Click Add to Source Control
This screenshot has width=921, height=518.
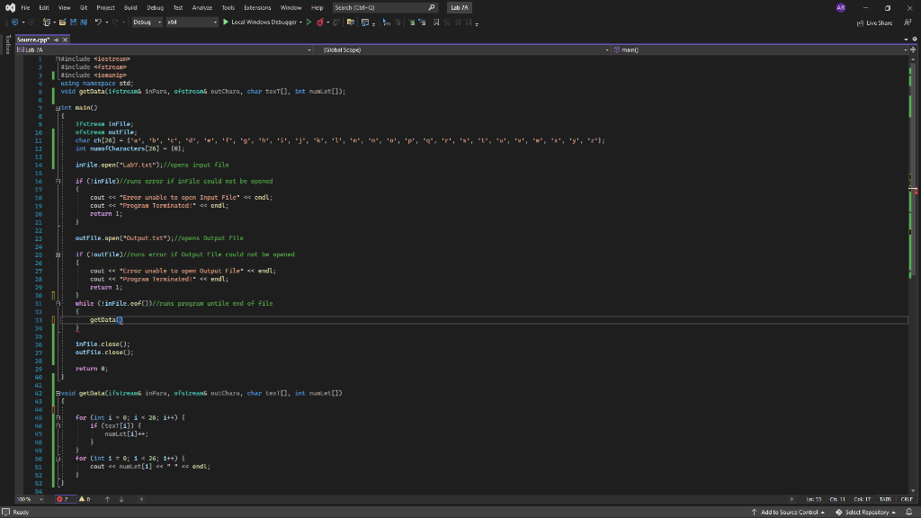coord(791,511)
